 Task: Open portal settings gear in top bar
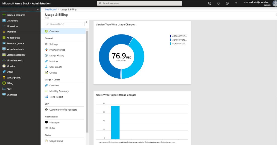pos(227,3)
